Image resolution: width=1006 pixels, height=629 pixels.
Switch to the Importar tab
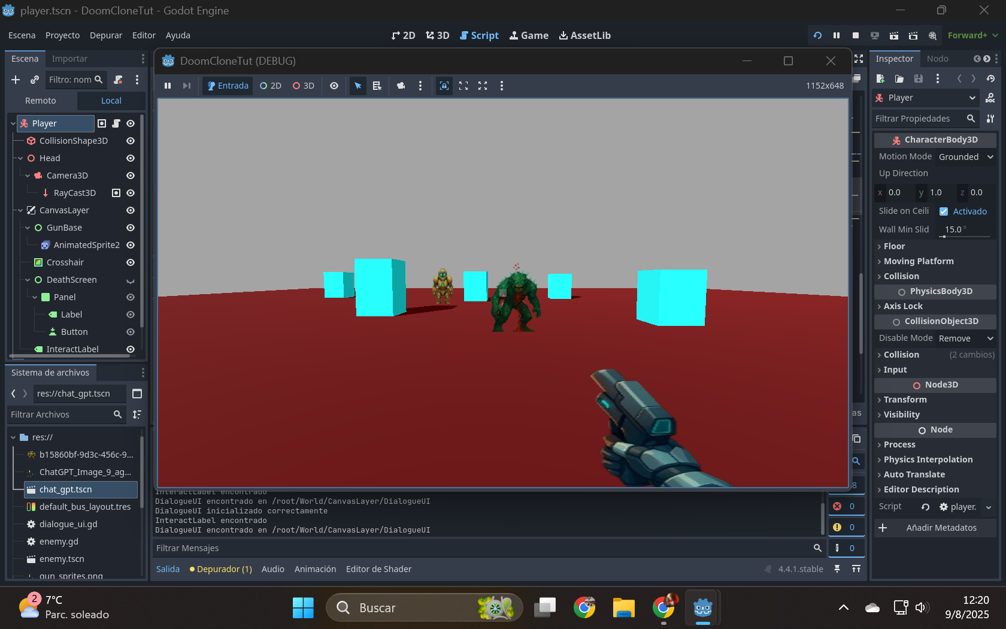[x=69, y=59]
